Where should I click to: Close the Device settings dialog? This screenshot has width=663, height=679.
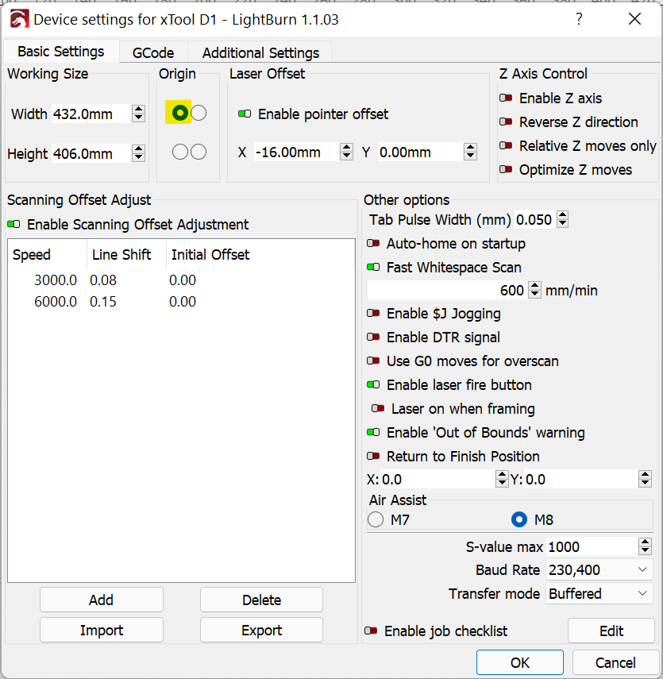(x=635, y=19)
